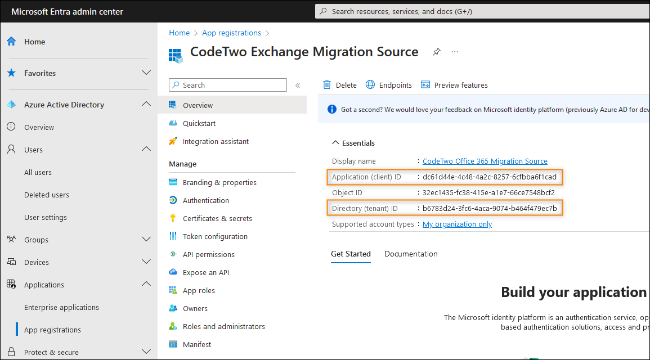This screenshot has width=650, height=360.
Task: Click the Authentication arrow icon
Action: coord(173,200)
